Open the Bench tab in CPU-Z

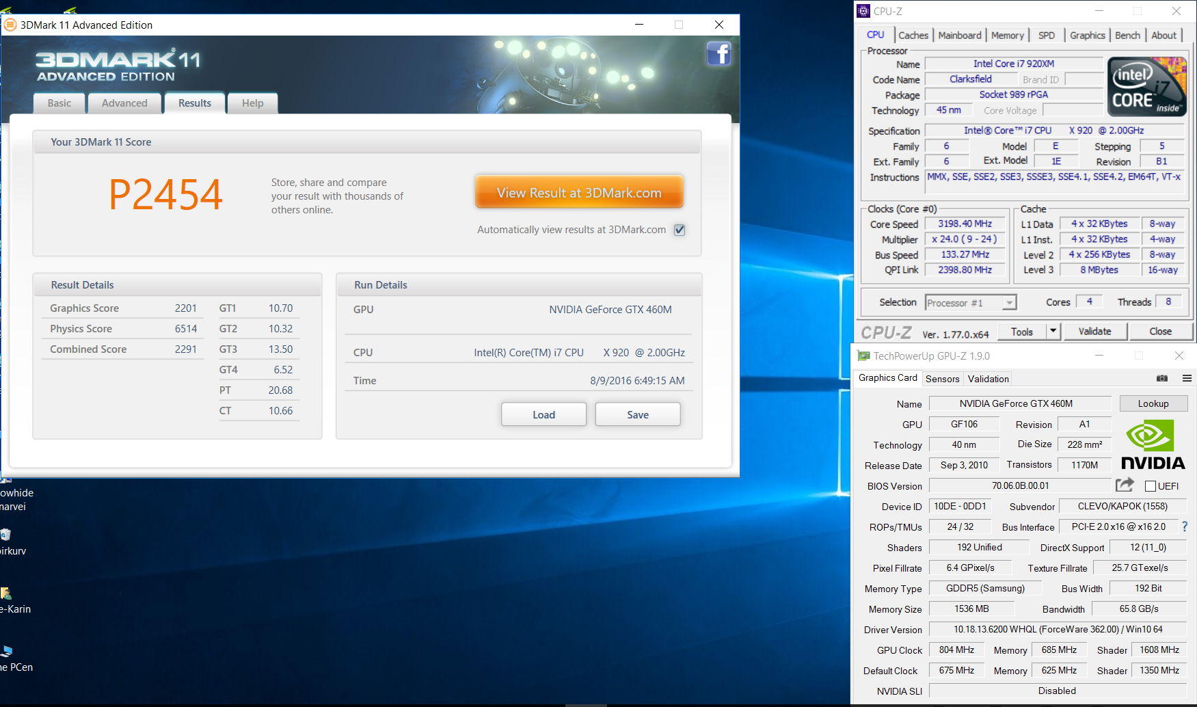[x=1128, y=36]
